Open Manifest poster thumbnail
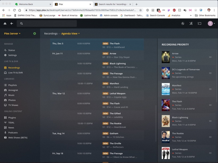 click(x=166, y=89)
